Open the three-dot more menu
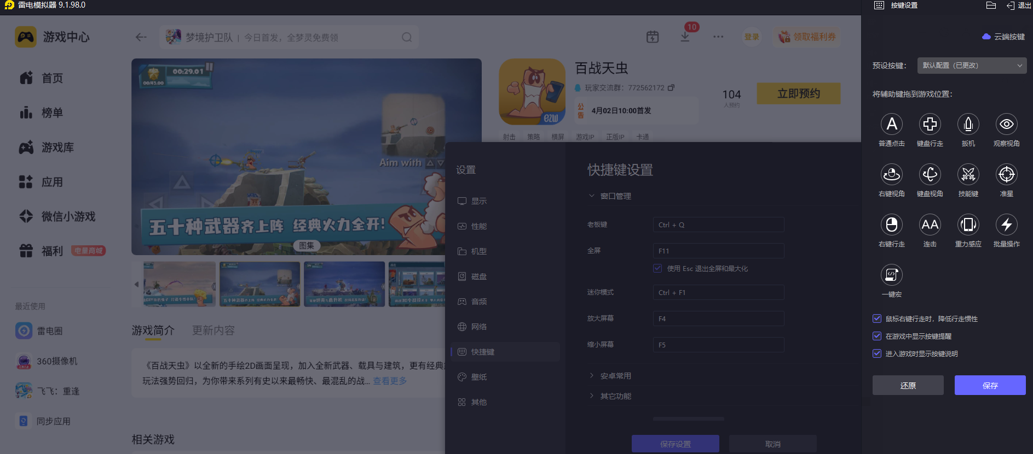 (718, 37)
